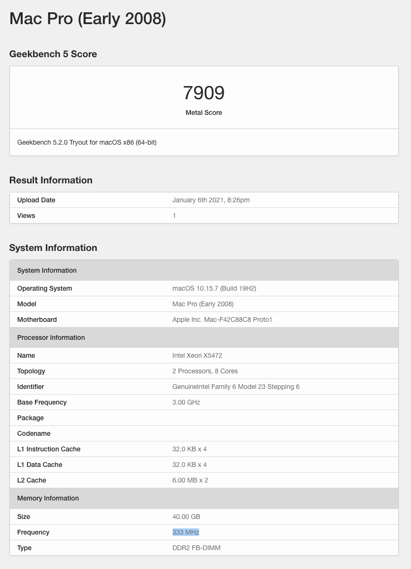The height and width of the screenshot is (569, 411).
Task: Click the Memory Information section header
Action: (204, 498)
